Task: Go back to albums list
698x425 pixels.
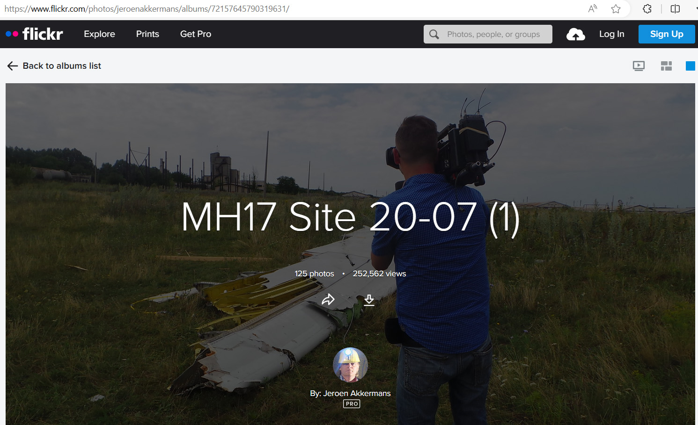Action: click(x=54, y=66)
